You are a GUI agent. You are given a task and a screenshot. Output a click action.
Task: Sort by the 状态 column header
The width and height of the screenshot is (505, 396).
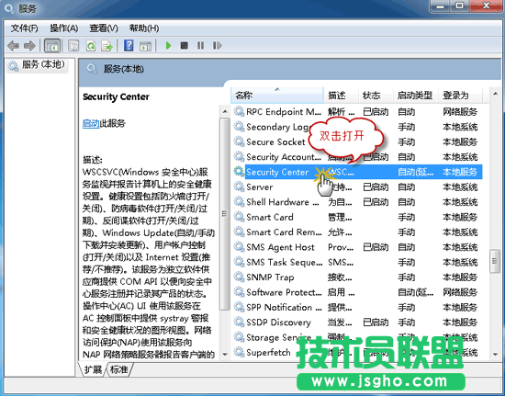click(x=376, y=95)
